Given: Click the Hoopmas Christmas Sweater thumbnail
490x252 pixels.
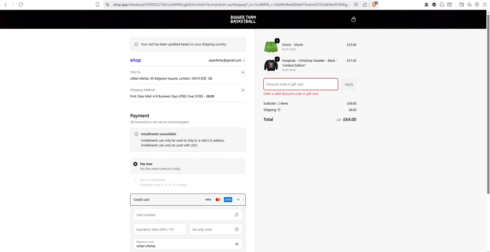Looking at the screenshot, I should click(x=271, y=65).
